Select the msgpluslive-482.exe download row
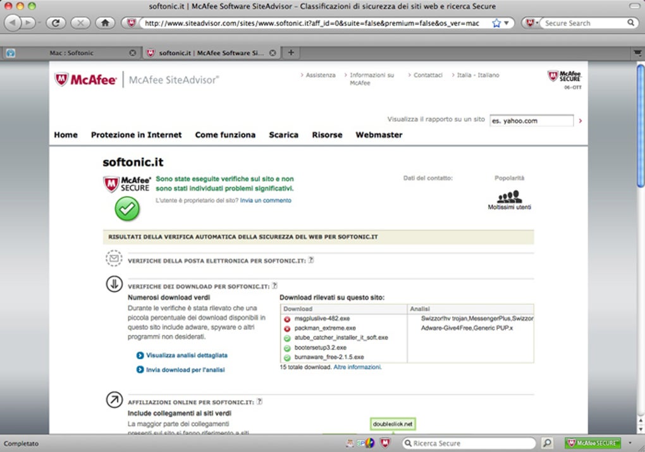 tap(407, 319)
